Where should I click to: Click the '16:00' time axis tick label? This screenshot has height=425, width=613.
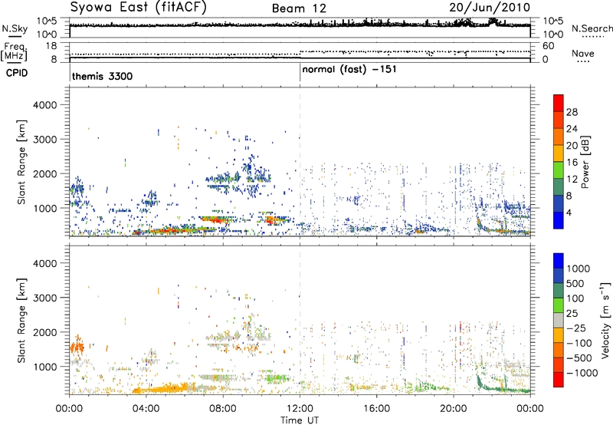[x=377, y=409]
